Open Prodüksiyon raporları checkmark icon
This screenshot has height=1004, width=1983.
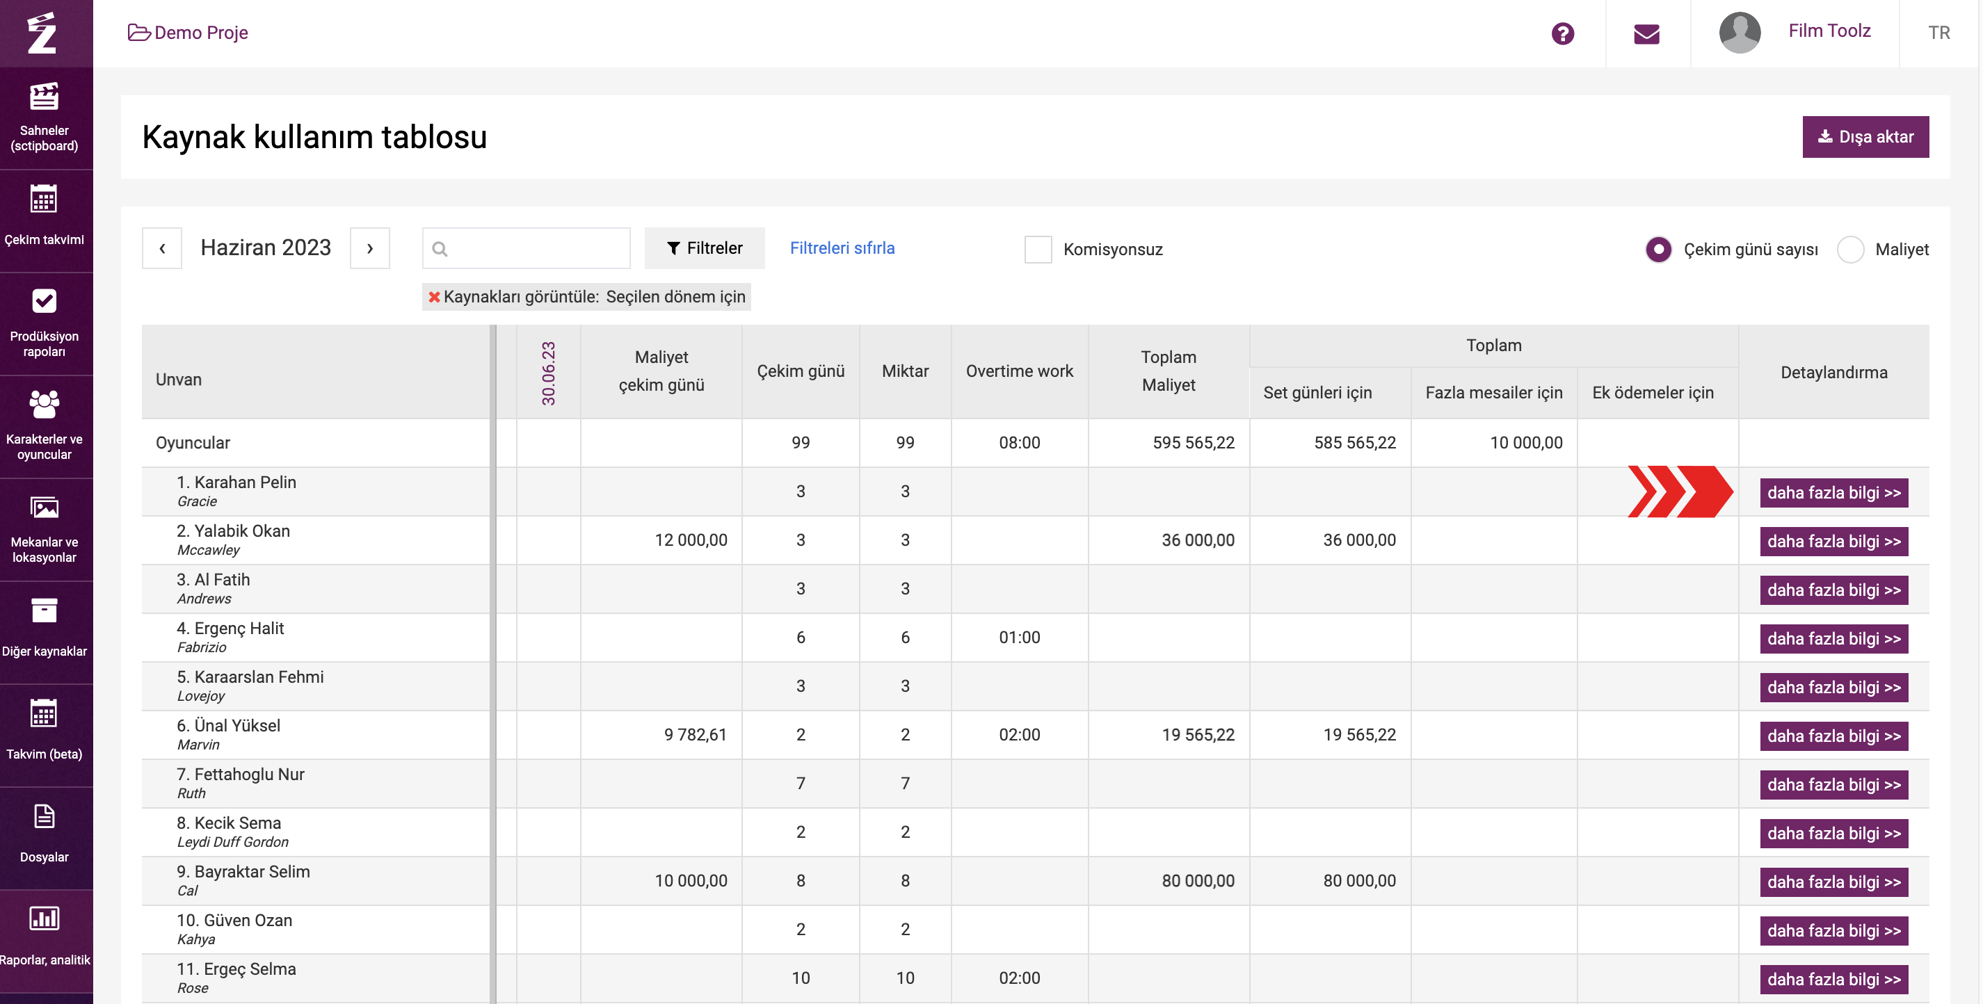(44, 301)
